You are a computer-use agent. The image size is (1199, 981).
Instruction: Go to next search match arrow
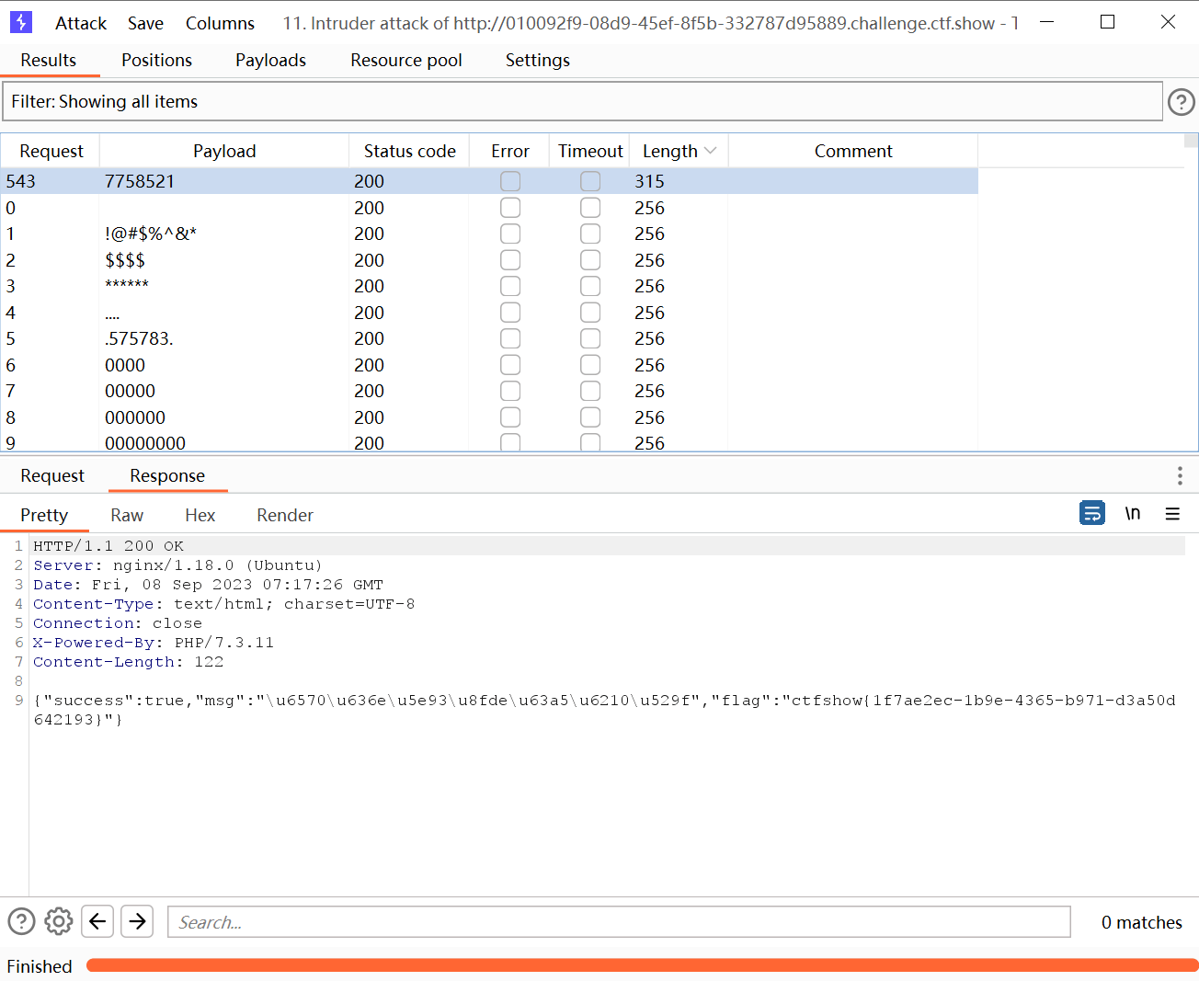[x=137, y=921]
